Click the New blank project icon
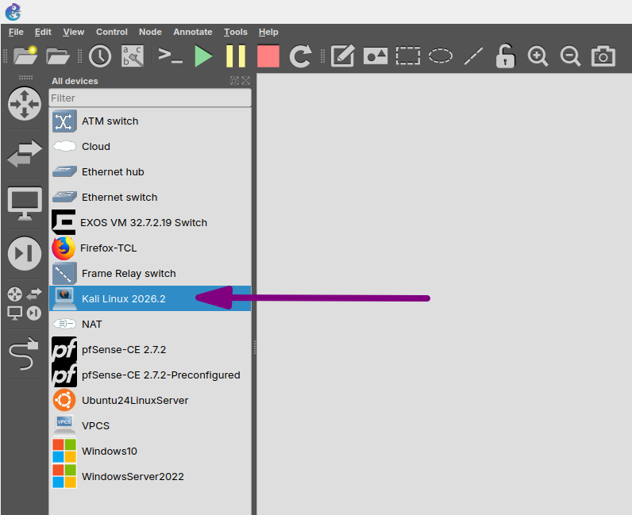This screenshot has width=632, height=515. [x=25, y=56]
